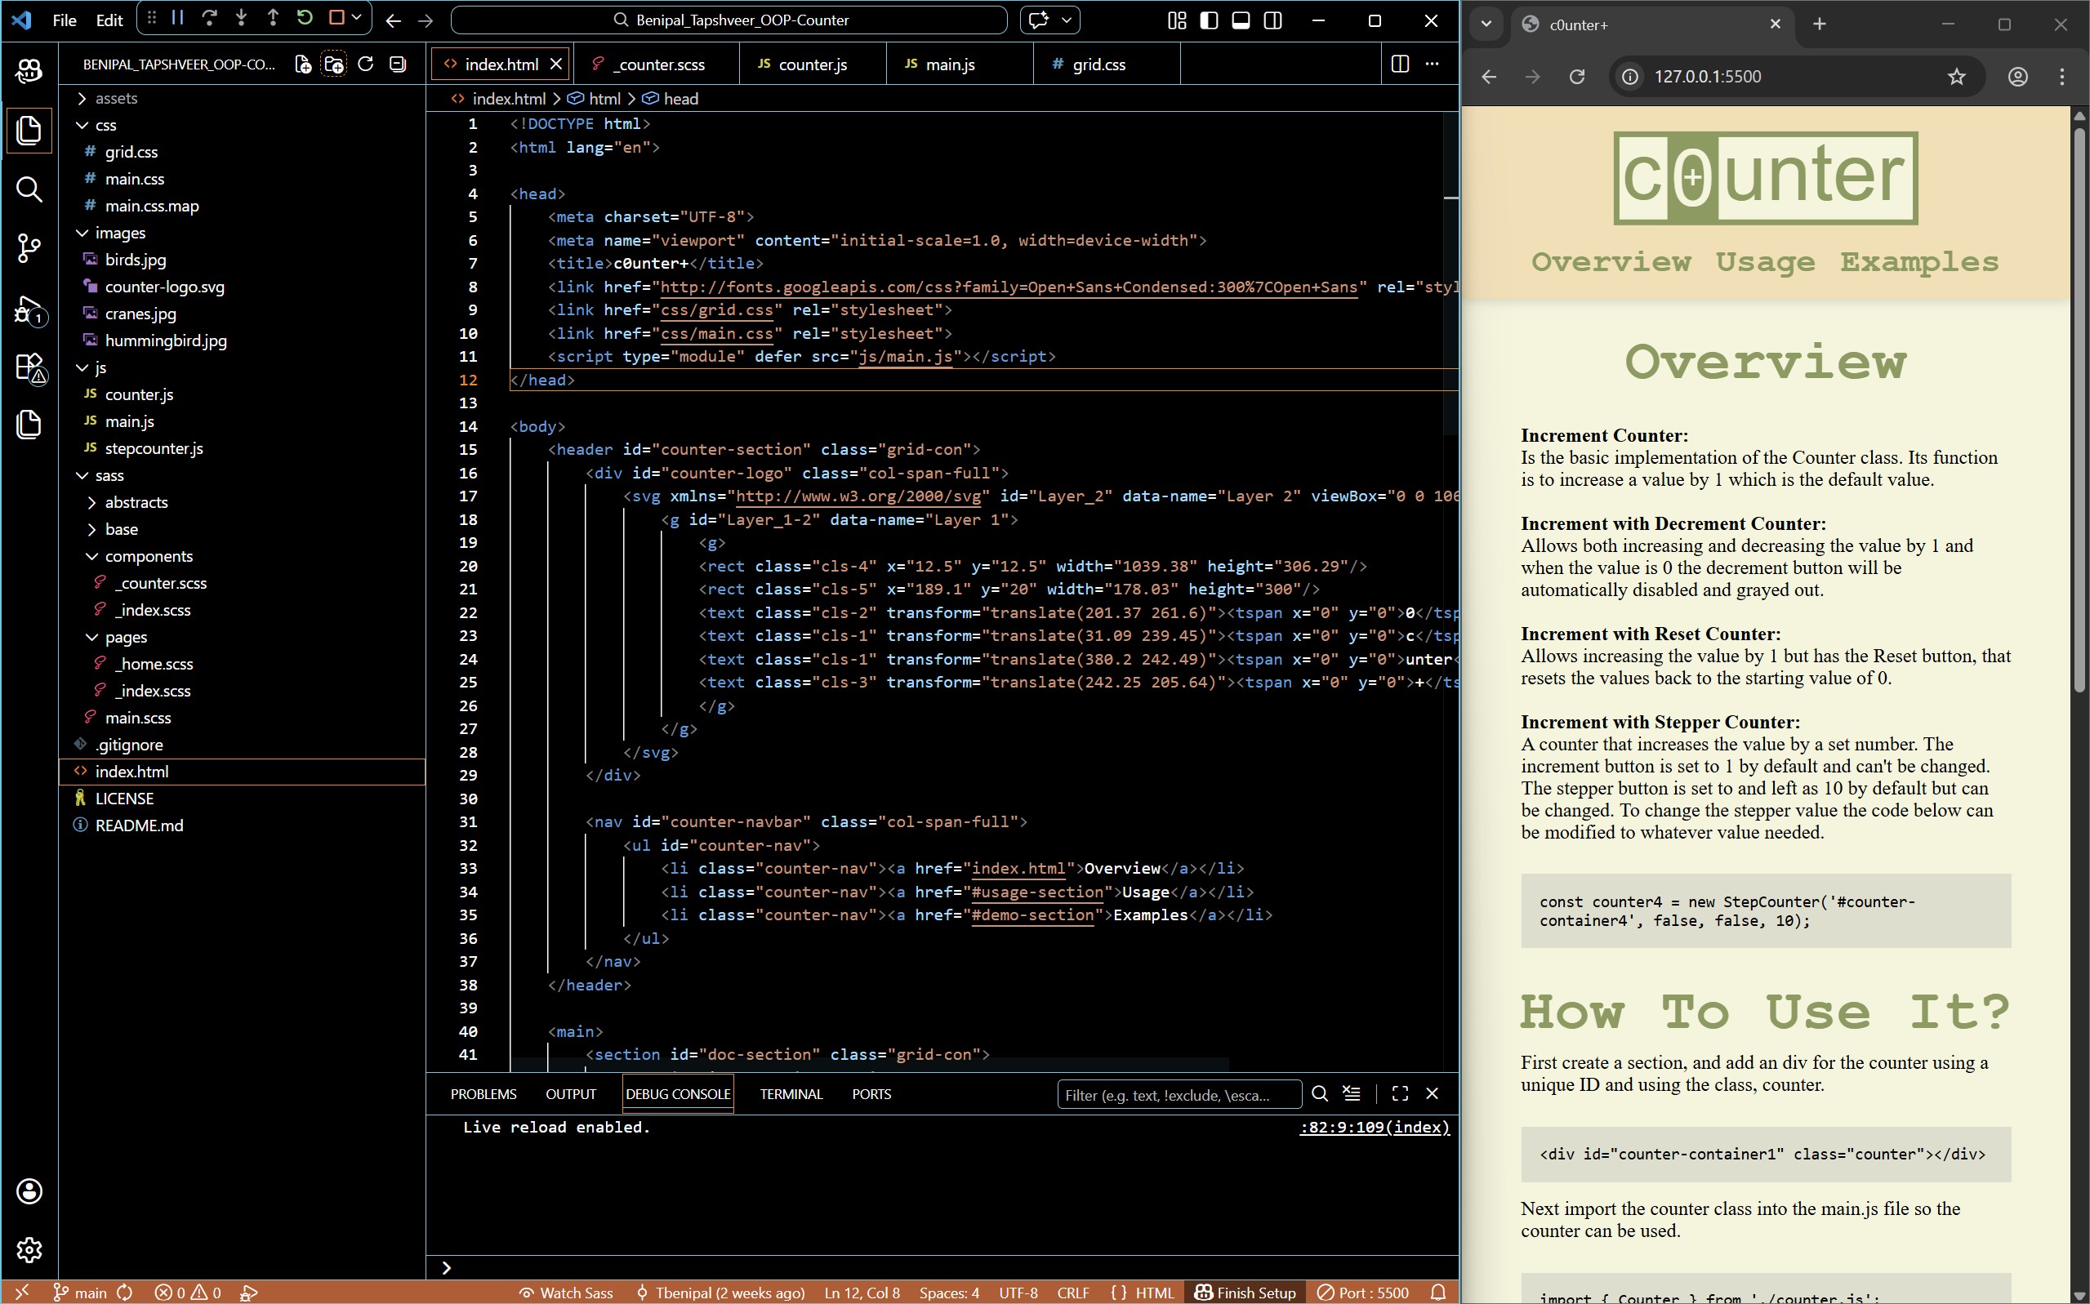
Task: Toggle the primary side bar layout
Action: [x=1210, y=20]
